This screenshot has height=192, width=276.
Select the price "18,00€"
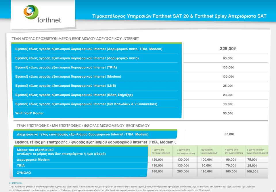click(x=228, y=104)
